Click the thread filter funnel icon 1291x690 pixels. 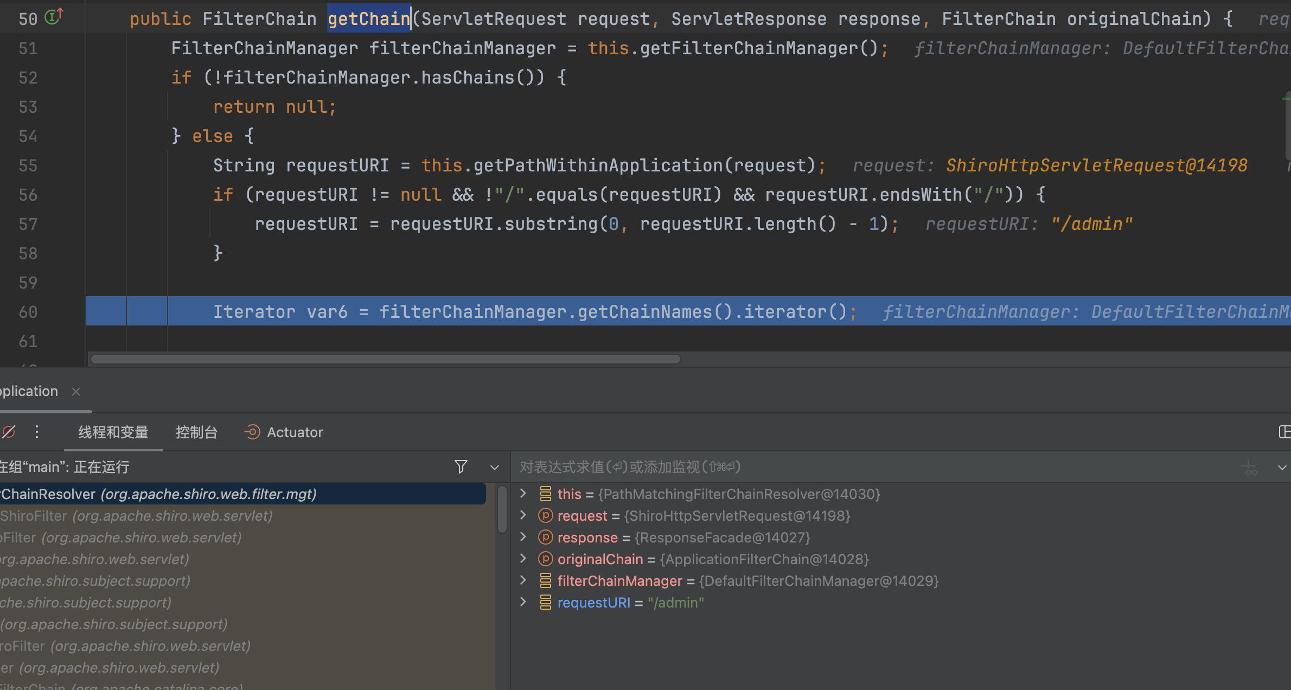tap(461, 467)
